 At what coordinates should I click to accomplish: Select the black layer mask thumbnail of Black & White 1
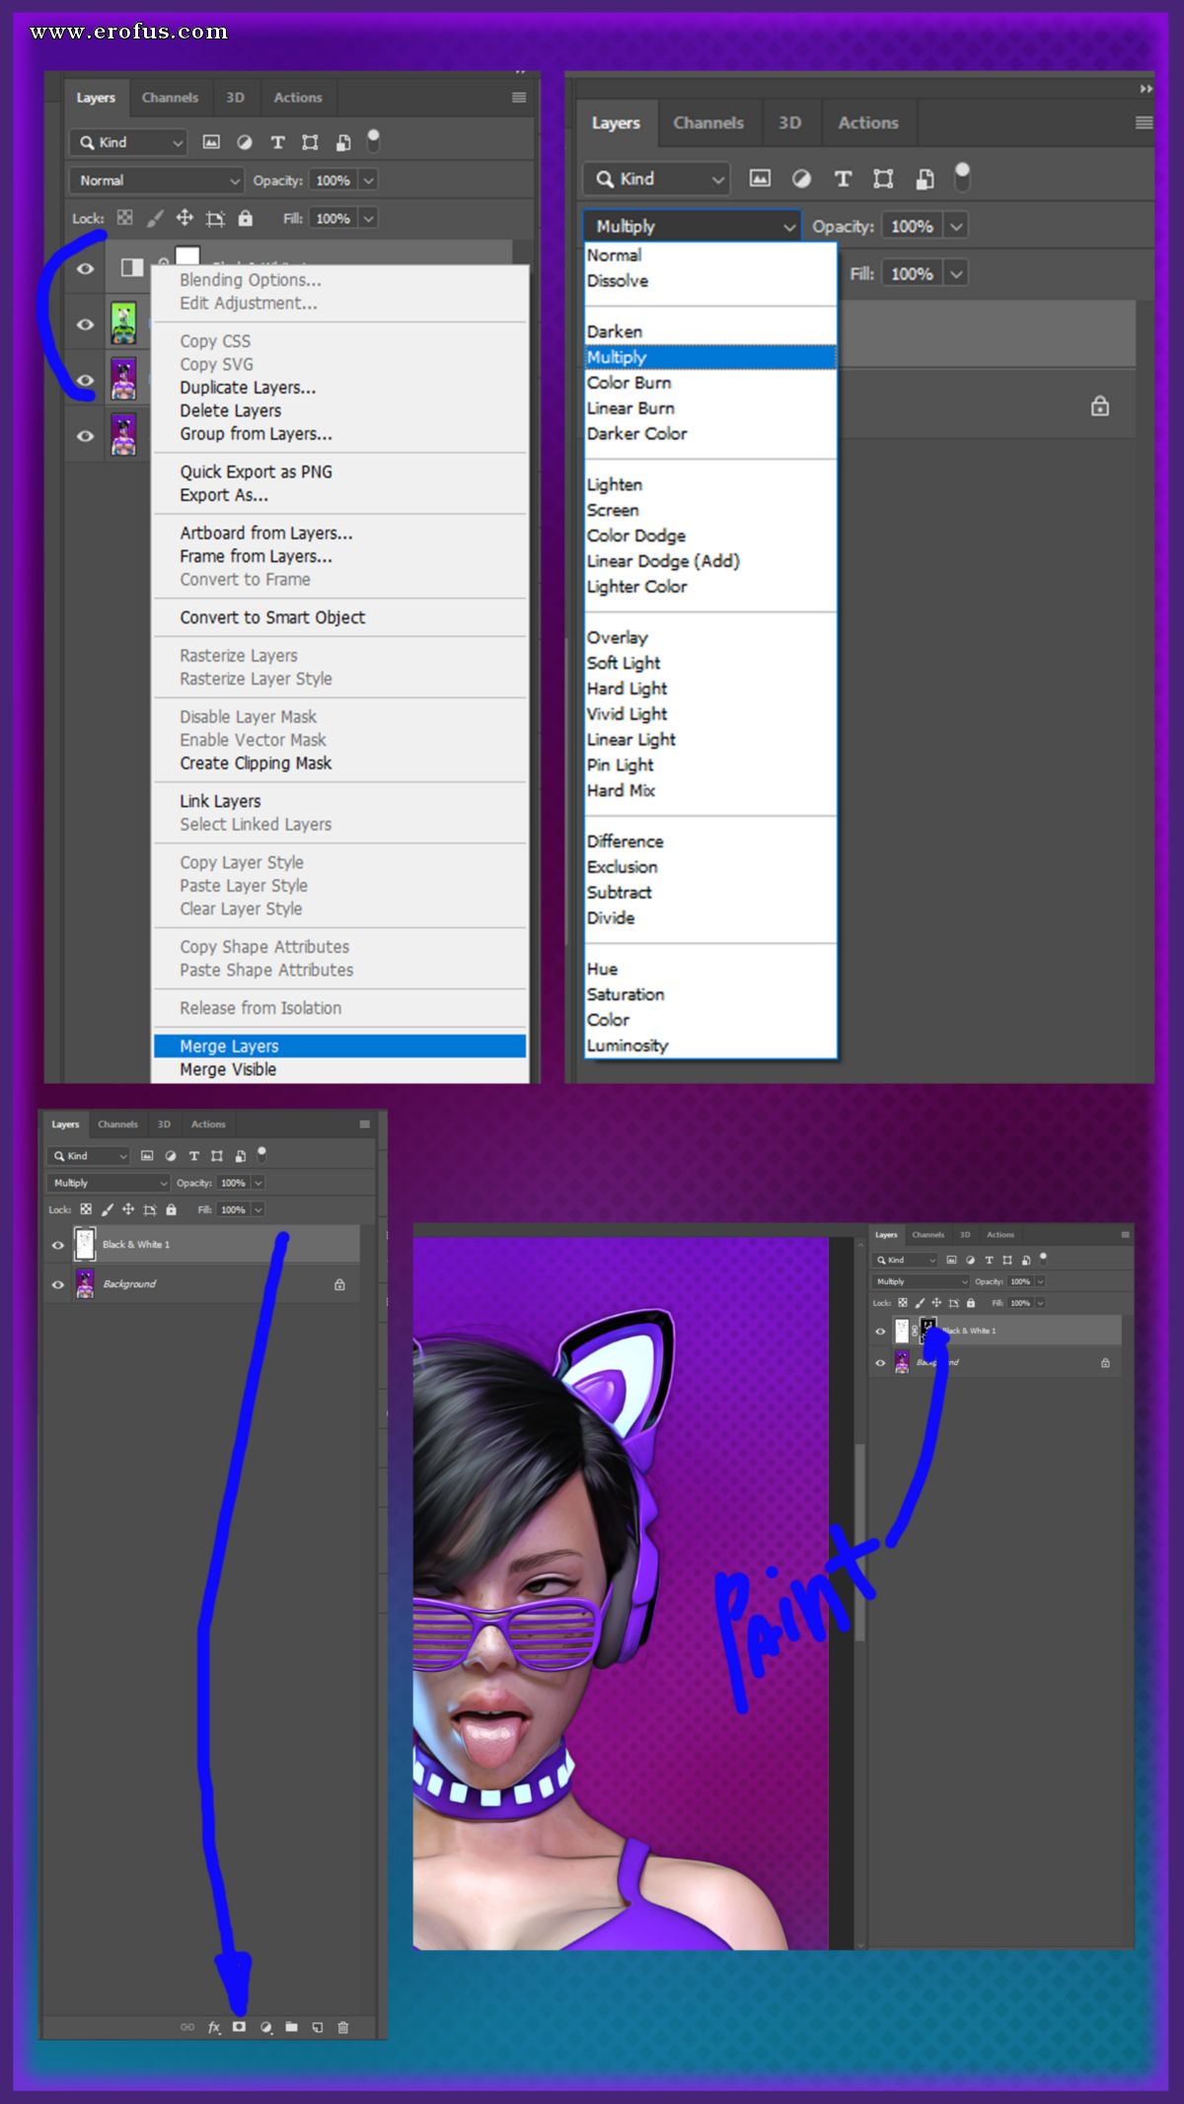point(927,1330)
